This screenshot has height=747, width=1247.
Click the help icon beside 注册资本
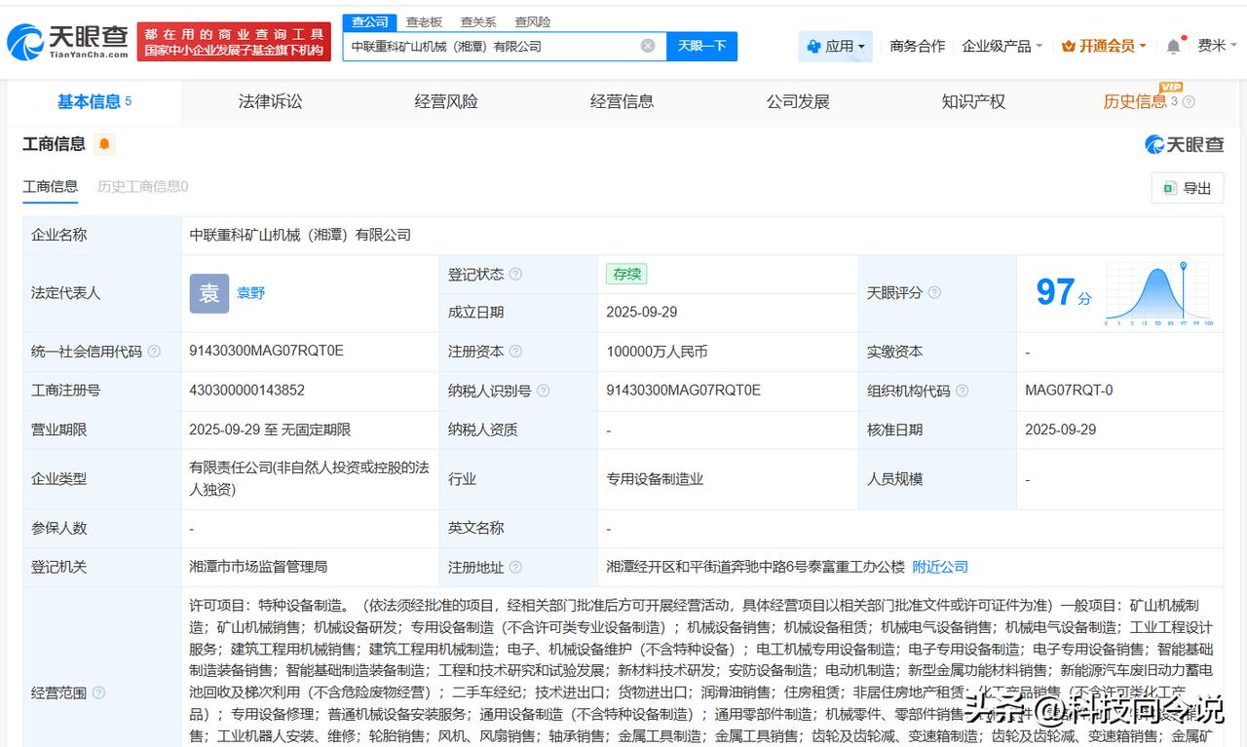click(515, 352)
